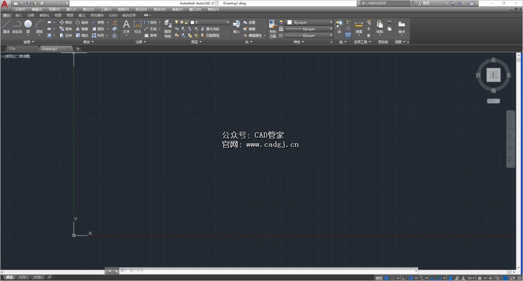Click the Sign In (登录) button
Screen dimensions: 523x281
click(x=424, y=3)
